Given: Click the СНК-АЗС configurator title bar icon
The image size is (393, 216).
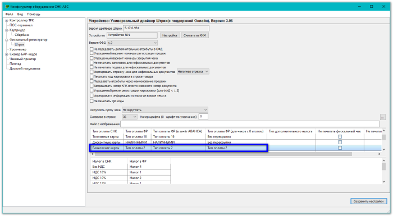Looking at the screenshot, I should tap(7, 7).
